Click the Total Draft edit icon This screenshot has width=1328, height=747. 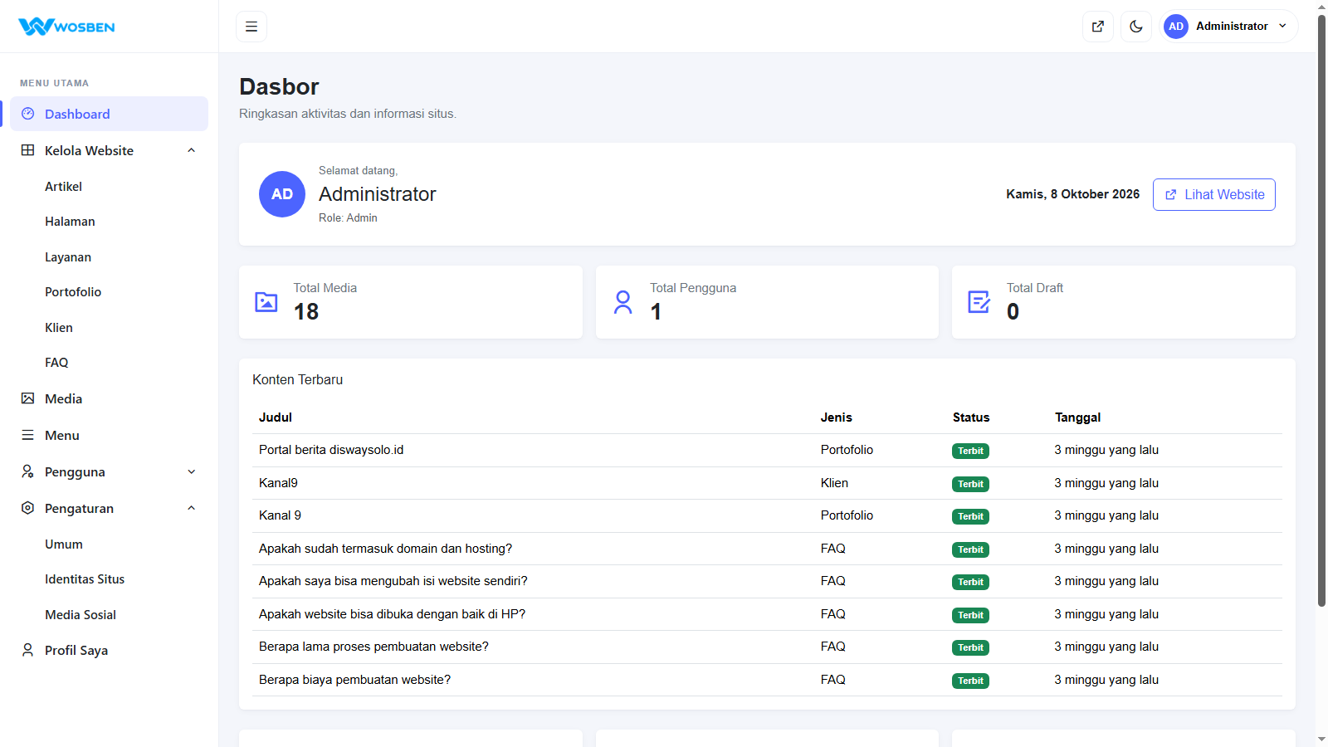(x=979, y=302)
